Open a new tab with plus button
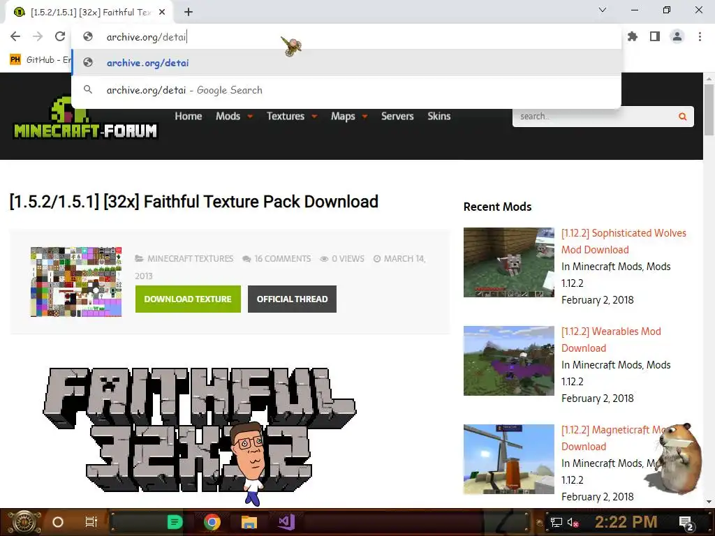715x536 pixels. 189,13
